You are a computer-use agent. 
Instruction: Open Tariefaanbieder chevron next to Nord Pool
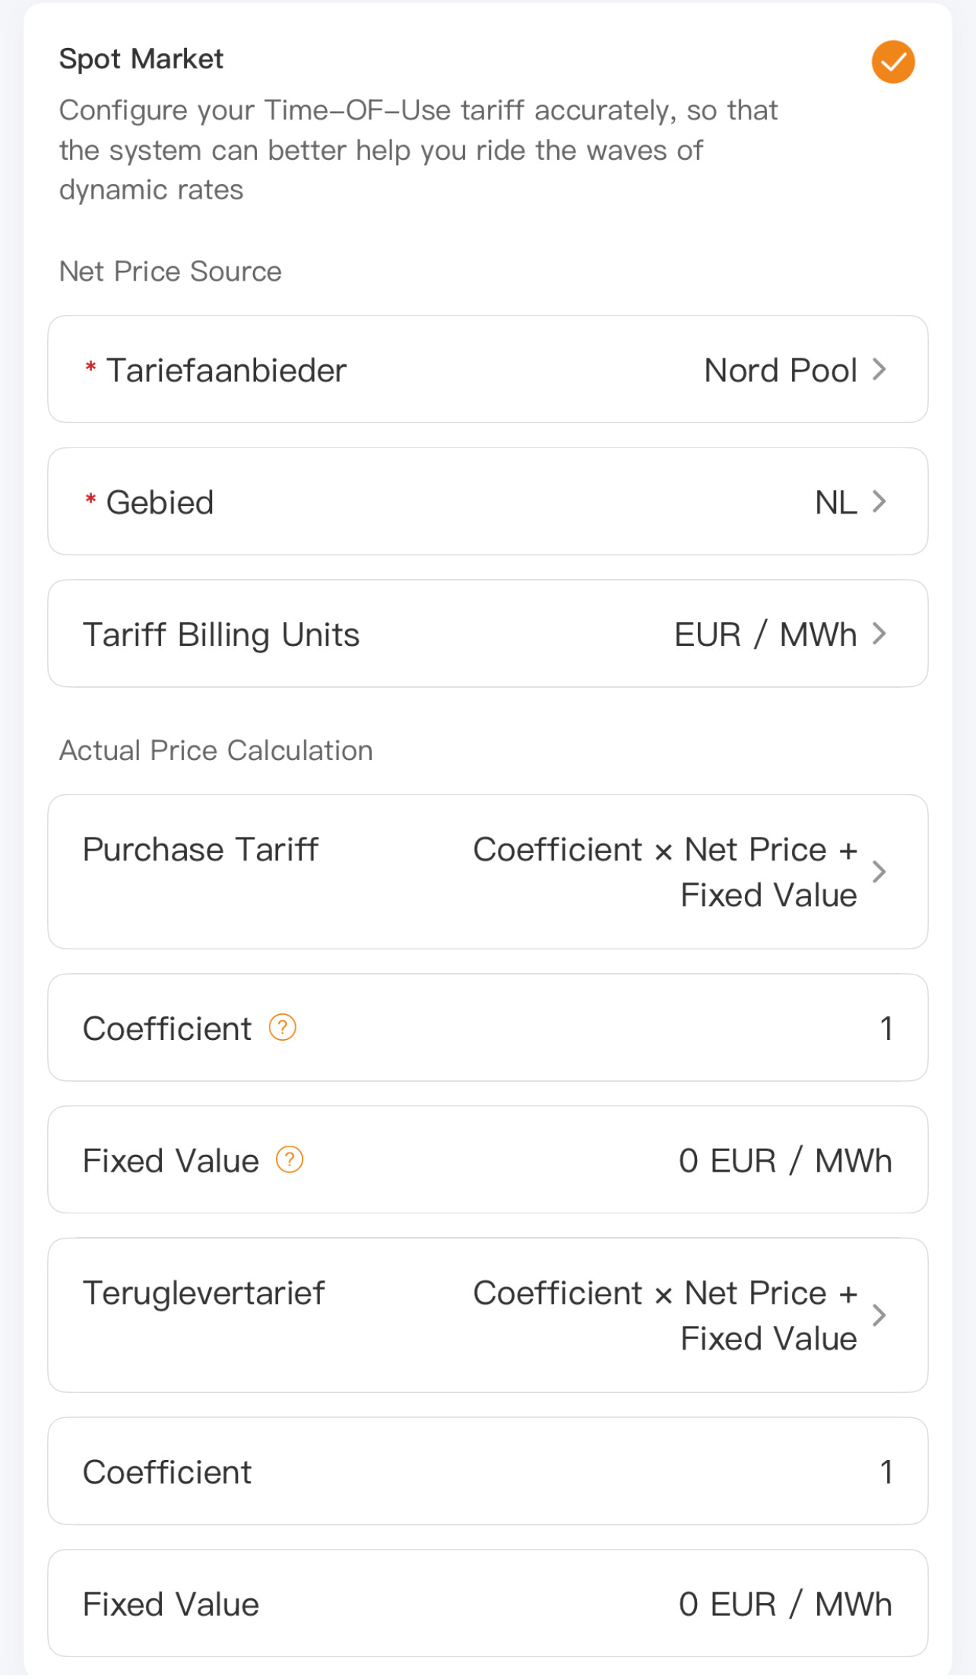879,370
